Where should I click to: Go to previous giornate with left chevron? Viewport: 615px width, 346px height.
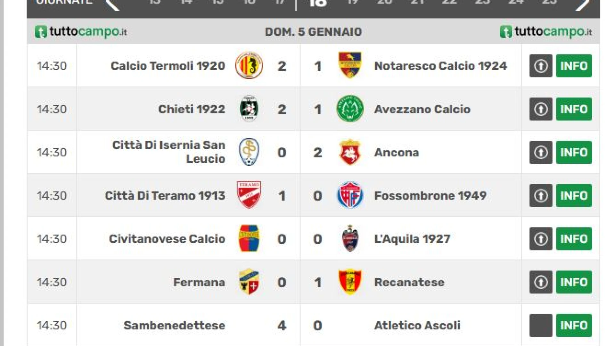click(x=112, y=4)
